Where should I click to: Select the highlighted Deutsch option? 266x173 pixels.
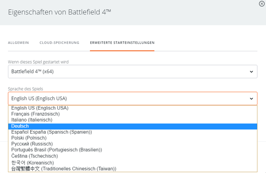click(133, 126)
